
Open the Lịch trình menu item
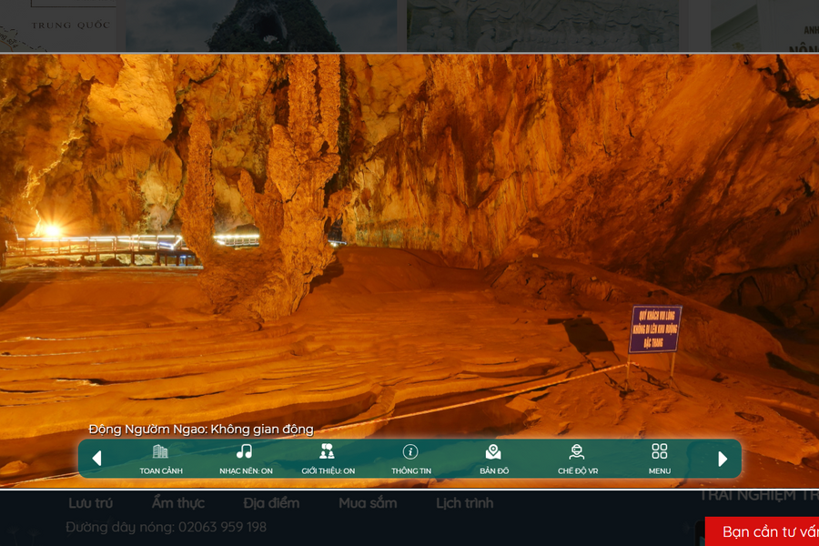(464, 503)
